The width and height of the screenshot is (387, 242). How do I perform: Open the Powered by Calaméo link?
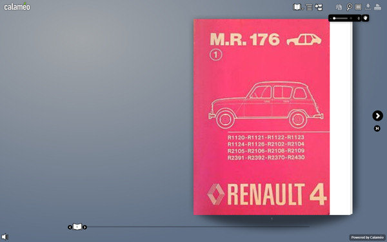click(x=367, y=237)
